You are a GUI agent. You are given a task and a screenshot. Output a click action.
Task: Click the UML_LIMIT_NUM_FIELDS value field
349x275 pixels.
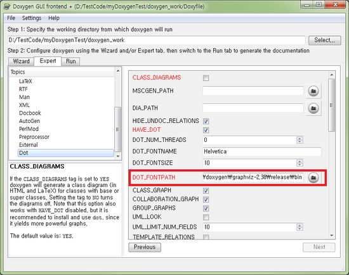click(249, 227)
